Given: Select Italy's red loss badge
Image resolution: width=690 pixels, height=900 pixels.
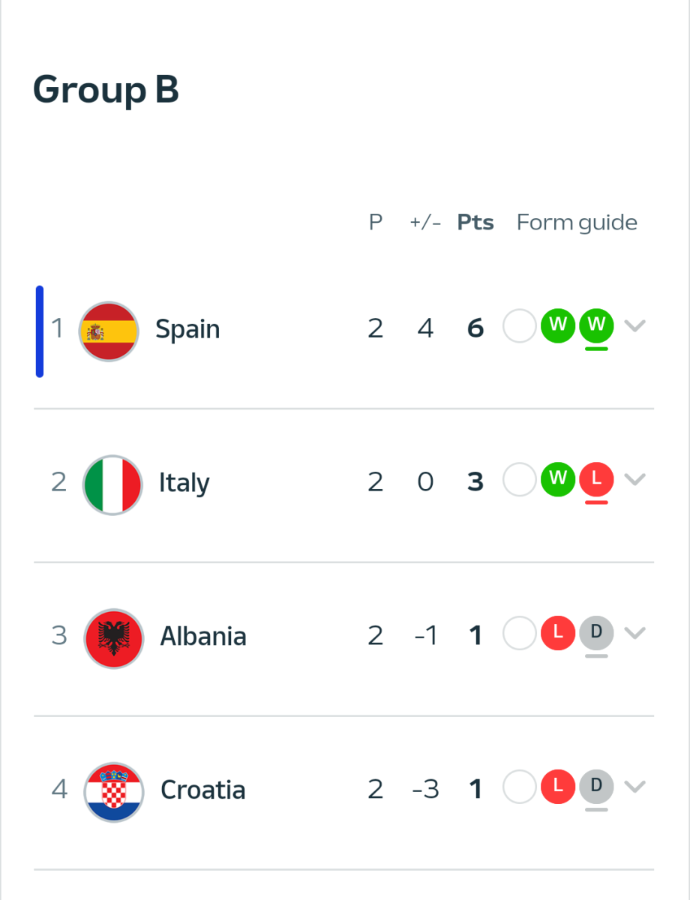Looking at the screenshot, I should (x=596, y=479).
